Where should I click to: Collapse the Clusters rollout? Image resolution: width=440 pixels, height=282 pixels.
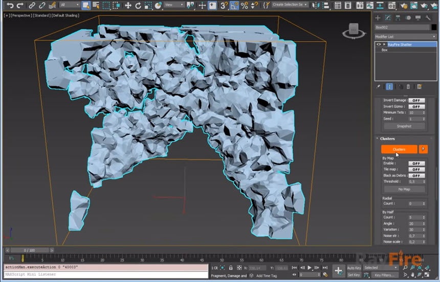[x=378, y=138]
